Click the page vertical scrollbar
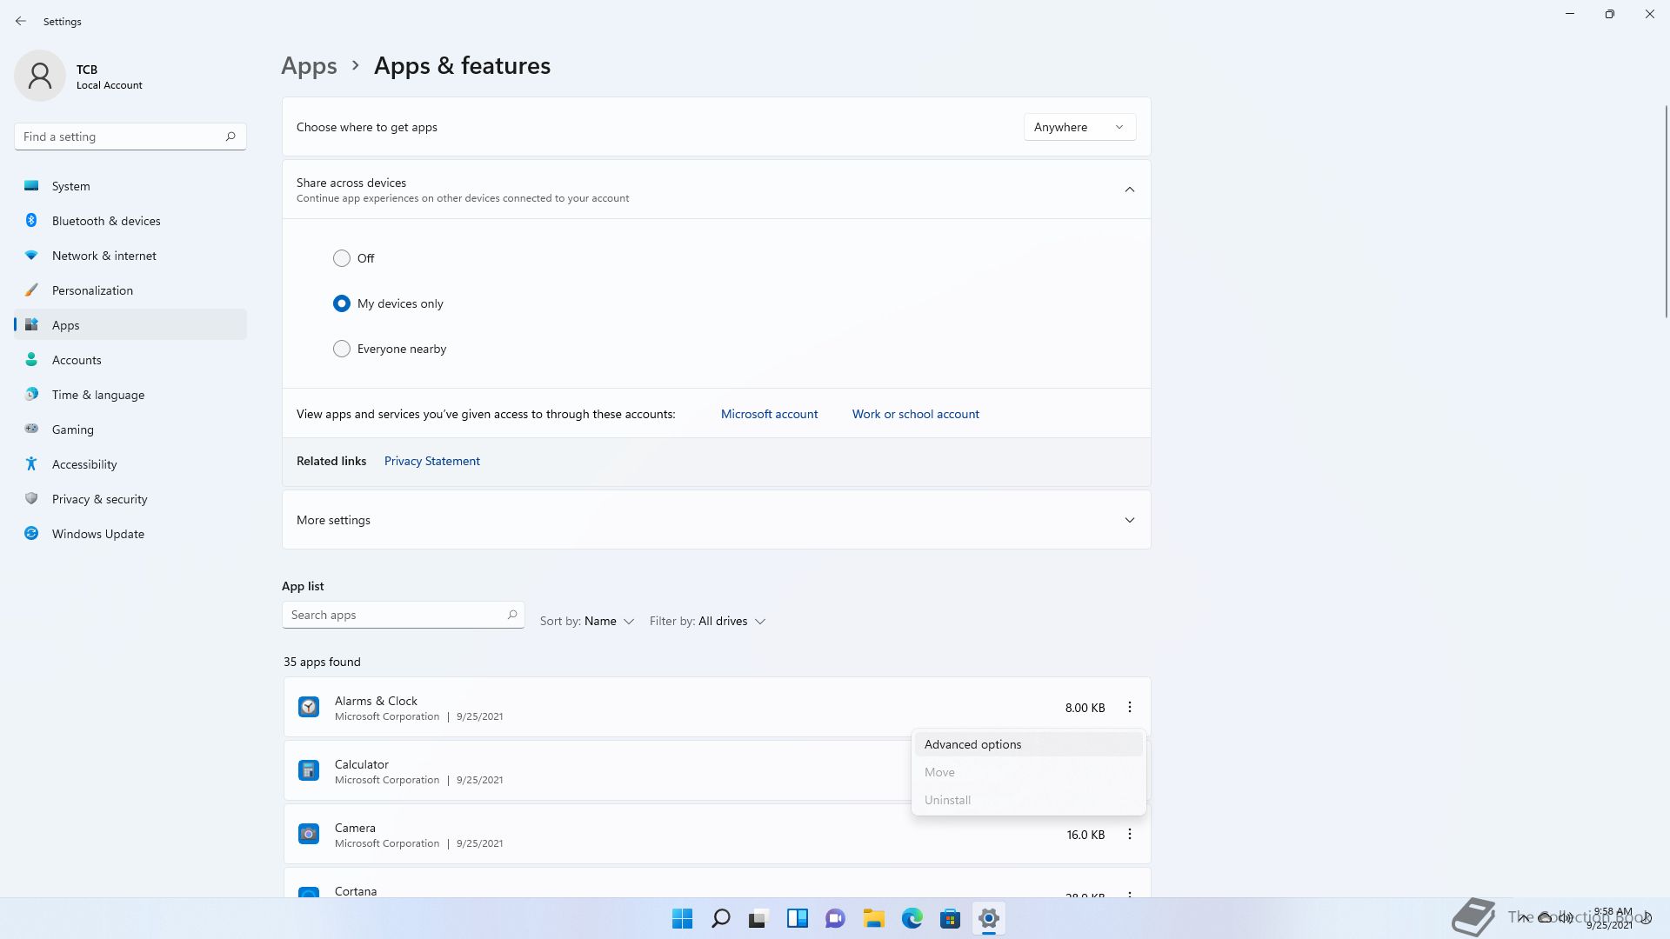 click(x=1667, y=211)
